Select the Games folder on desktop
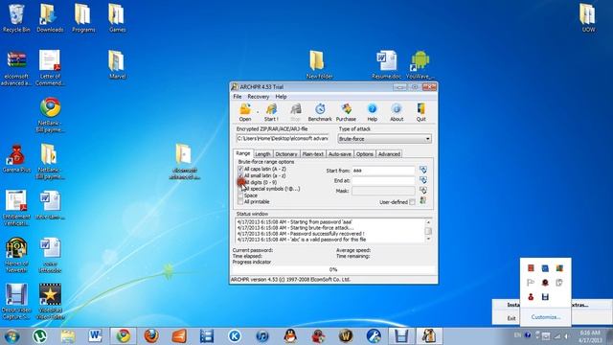The width and height of the screenshot is (613, 345). [117, 18]
